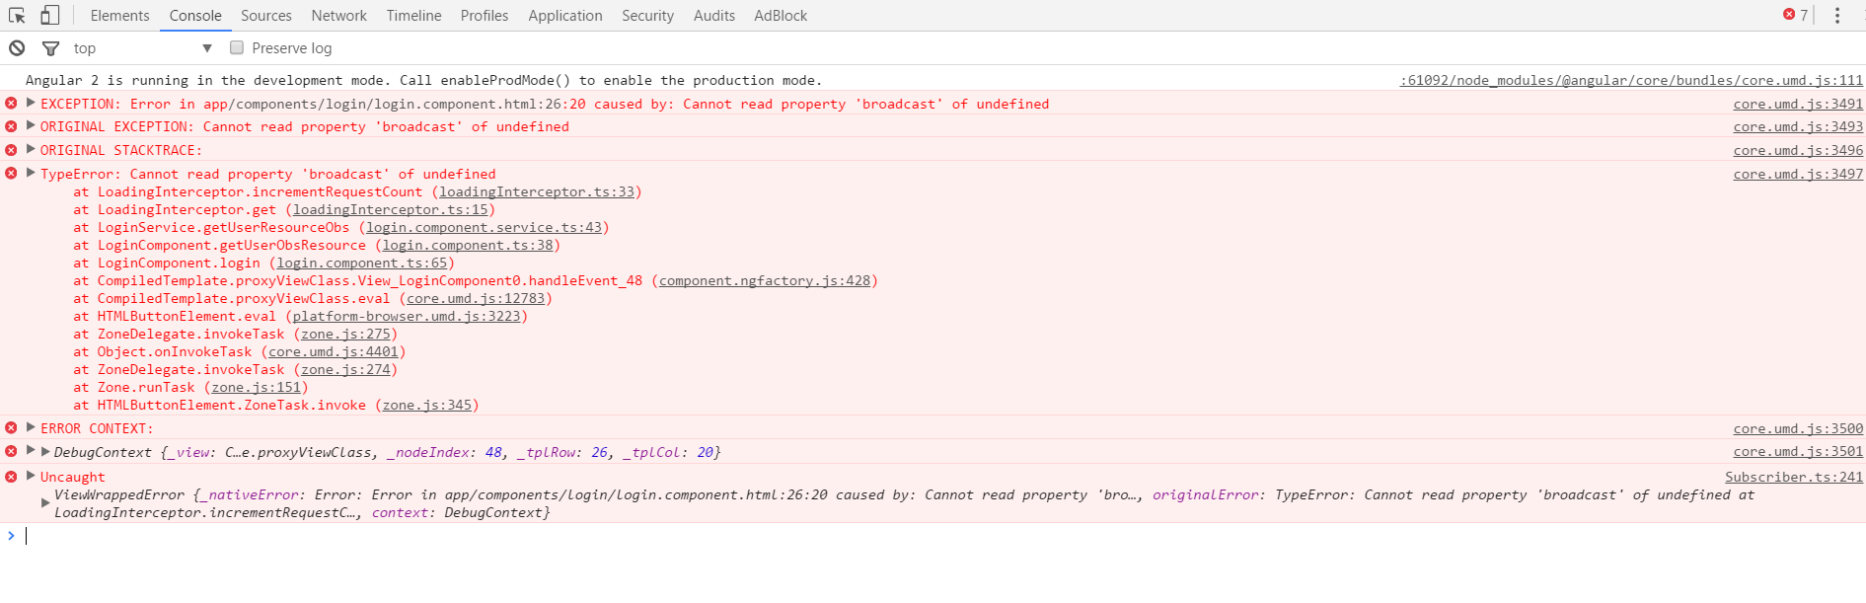Image resolution: width=1866 pixels, height=603 pixels.
Task: Follow stack link core.umd.js:12783
Action: [476, 298]
